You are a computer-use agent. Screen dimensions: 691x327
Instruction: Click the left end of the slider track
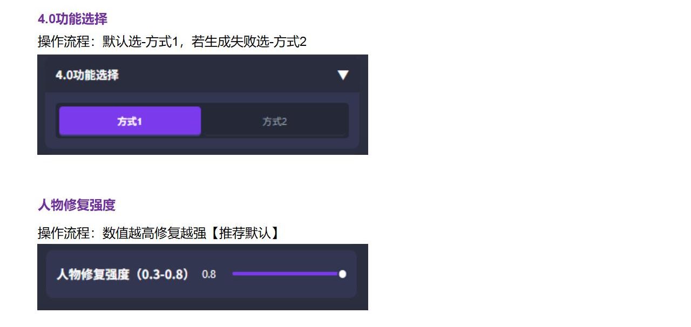(234, 274)
